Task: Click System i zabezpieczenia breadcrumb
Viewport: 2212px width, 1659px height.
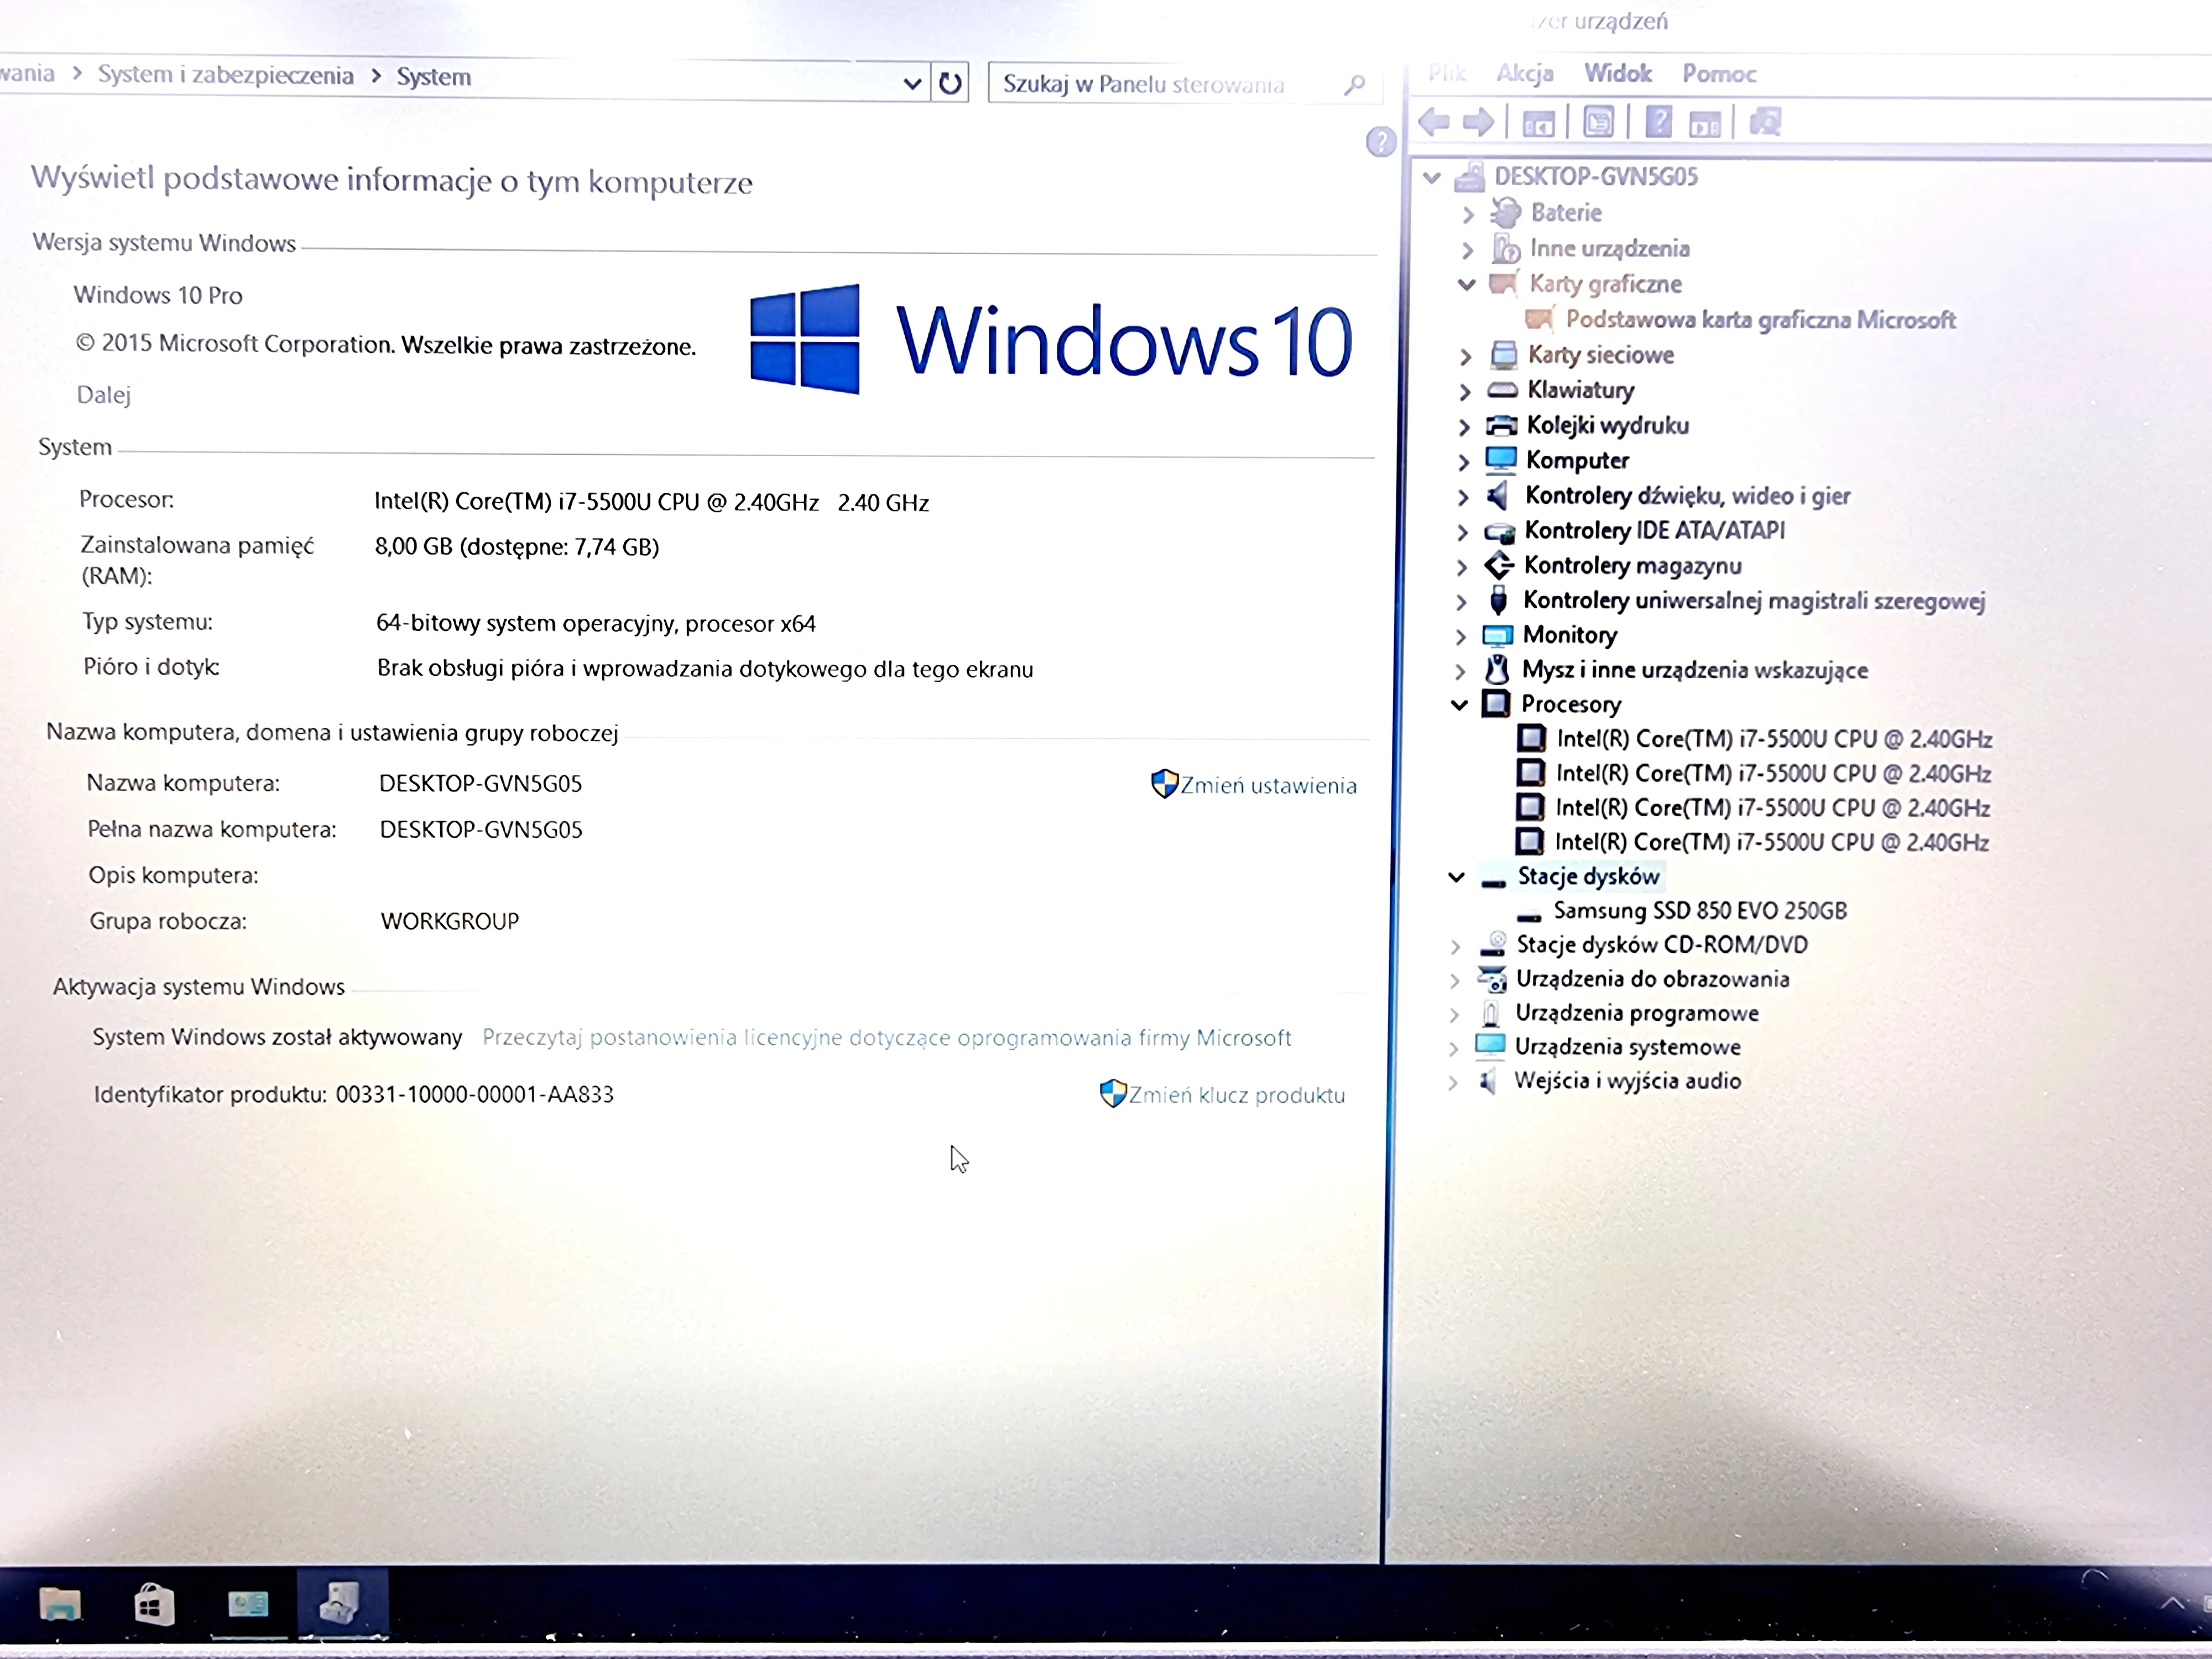Action: (x=226, y=75)
